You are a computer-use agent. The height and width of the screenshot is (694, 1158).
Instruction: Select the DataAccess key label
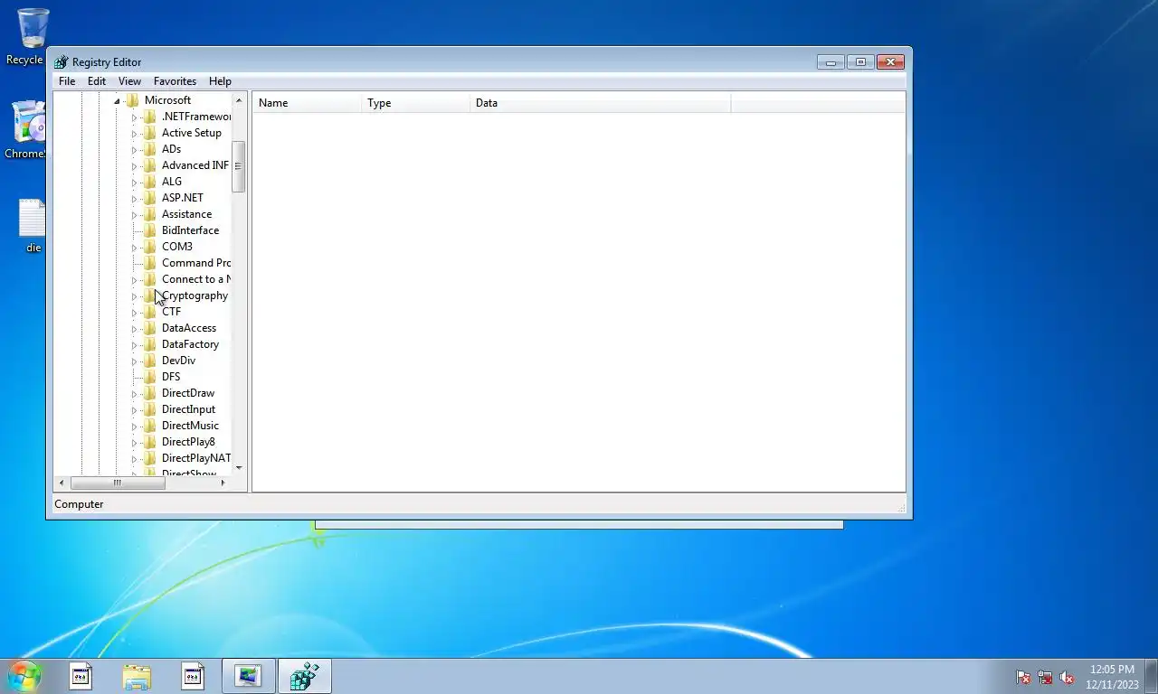[188, 328]
